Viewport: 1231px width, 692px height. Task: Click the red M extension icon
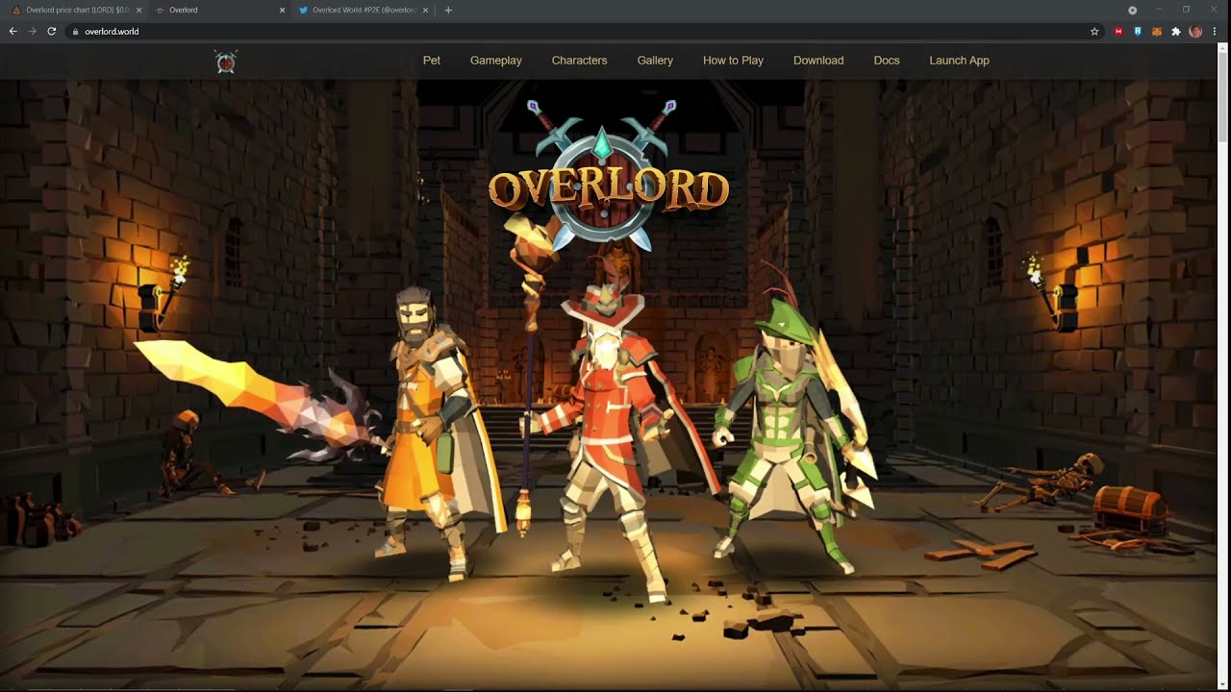[x=1118, y=32]
